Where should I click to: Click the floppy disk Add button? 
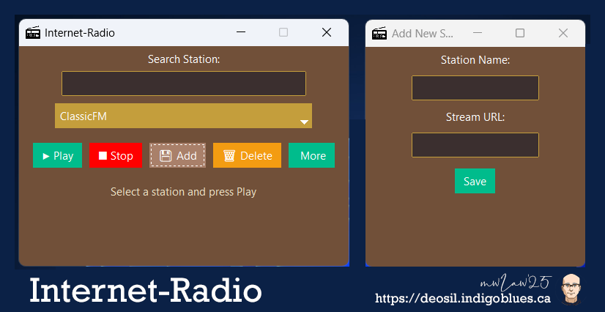tap(177, 155)
